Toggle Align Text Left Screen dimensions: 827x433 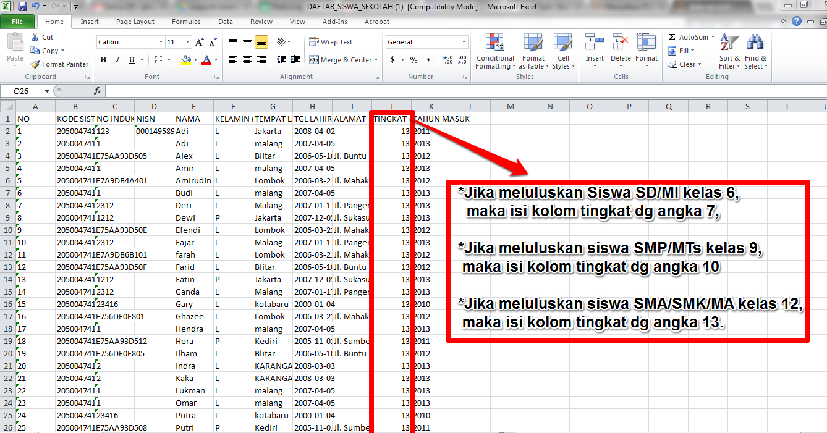(233, 60)
